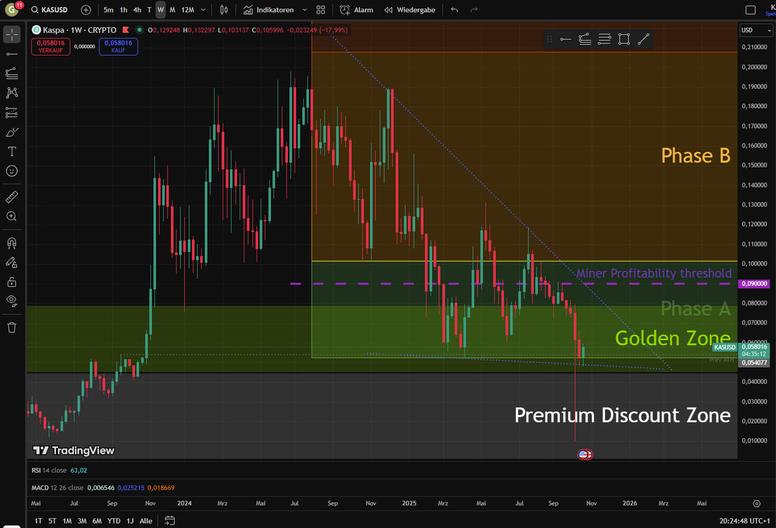Set range to 1M in bottom bar
The image size is (776, 528).
(x=67, y=520)
